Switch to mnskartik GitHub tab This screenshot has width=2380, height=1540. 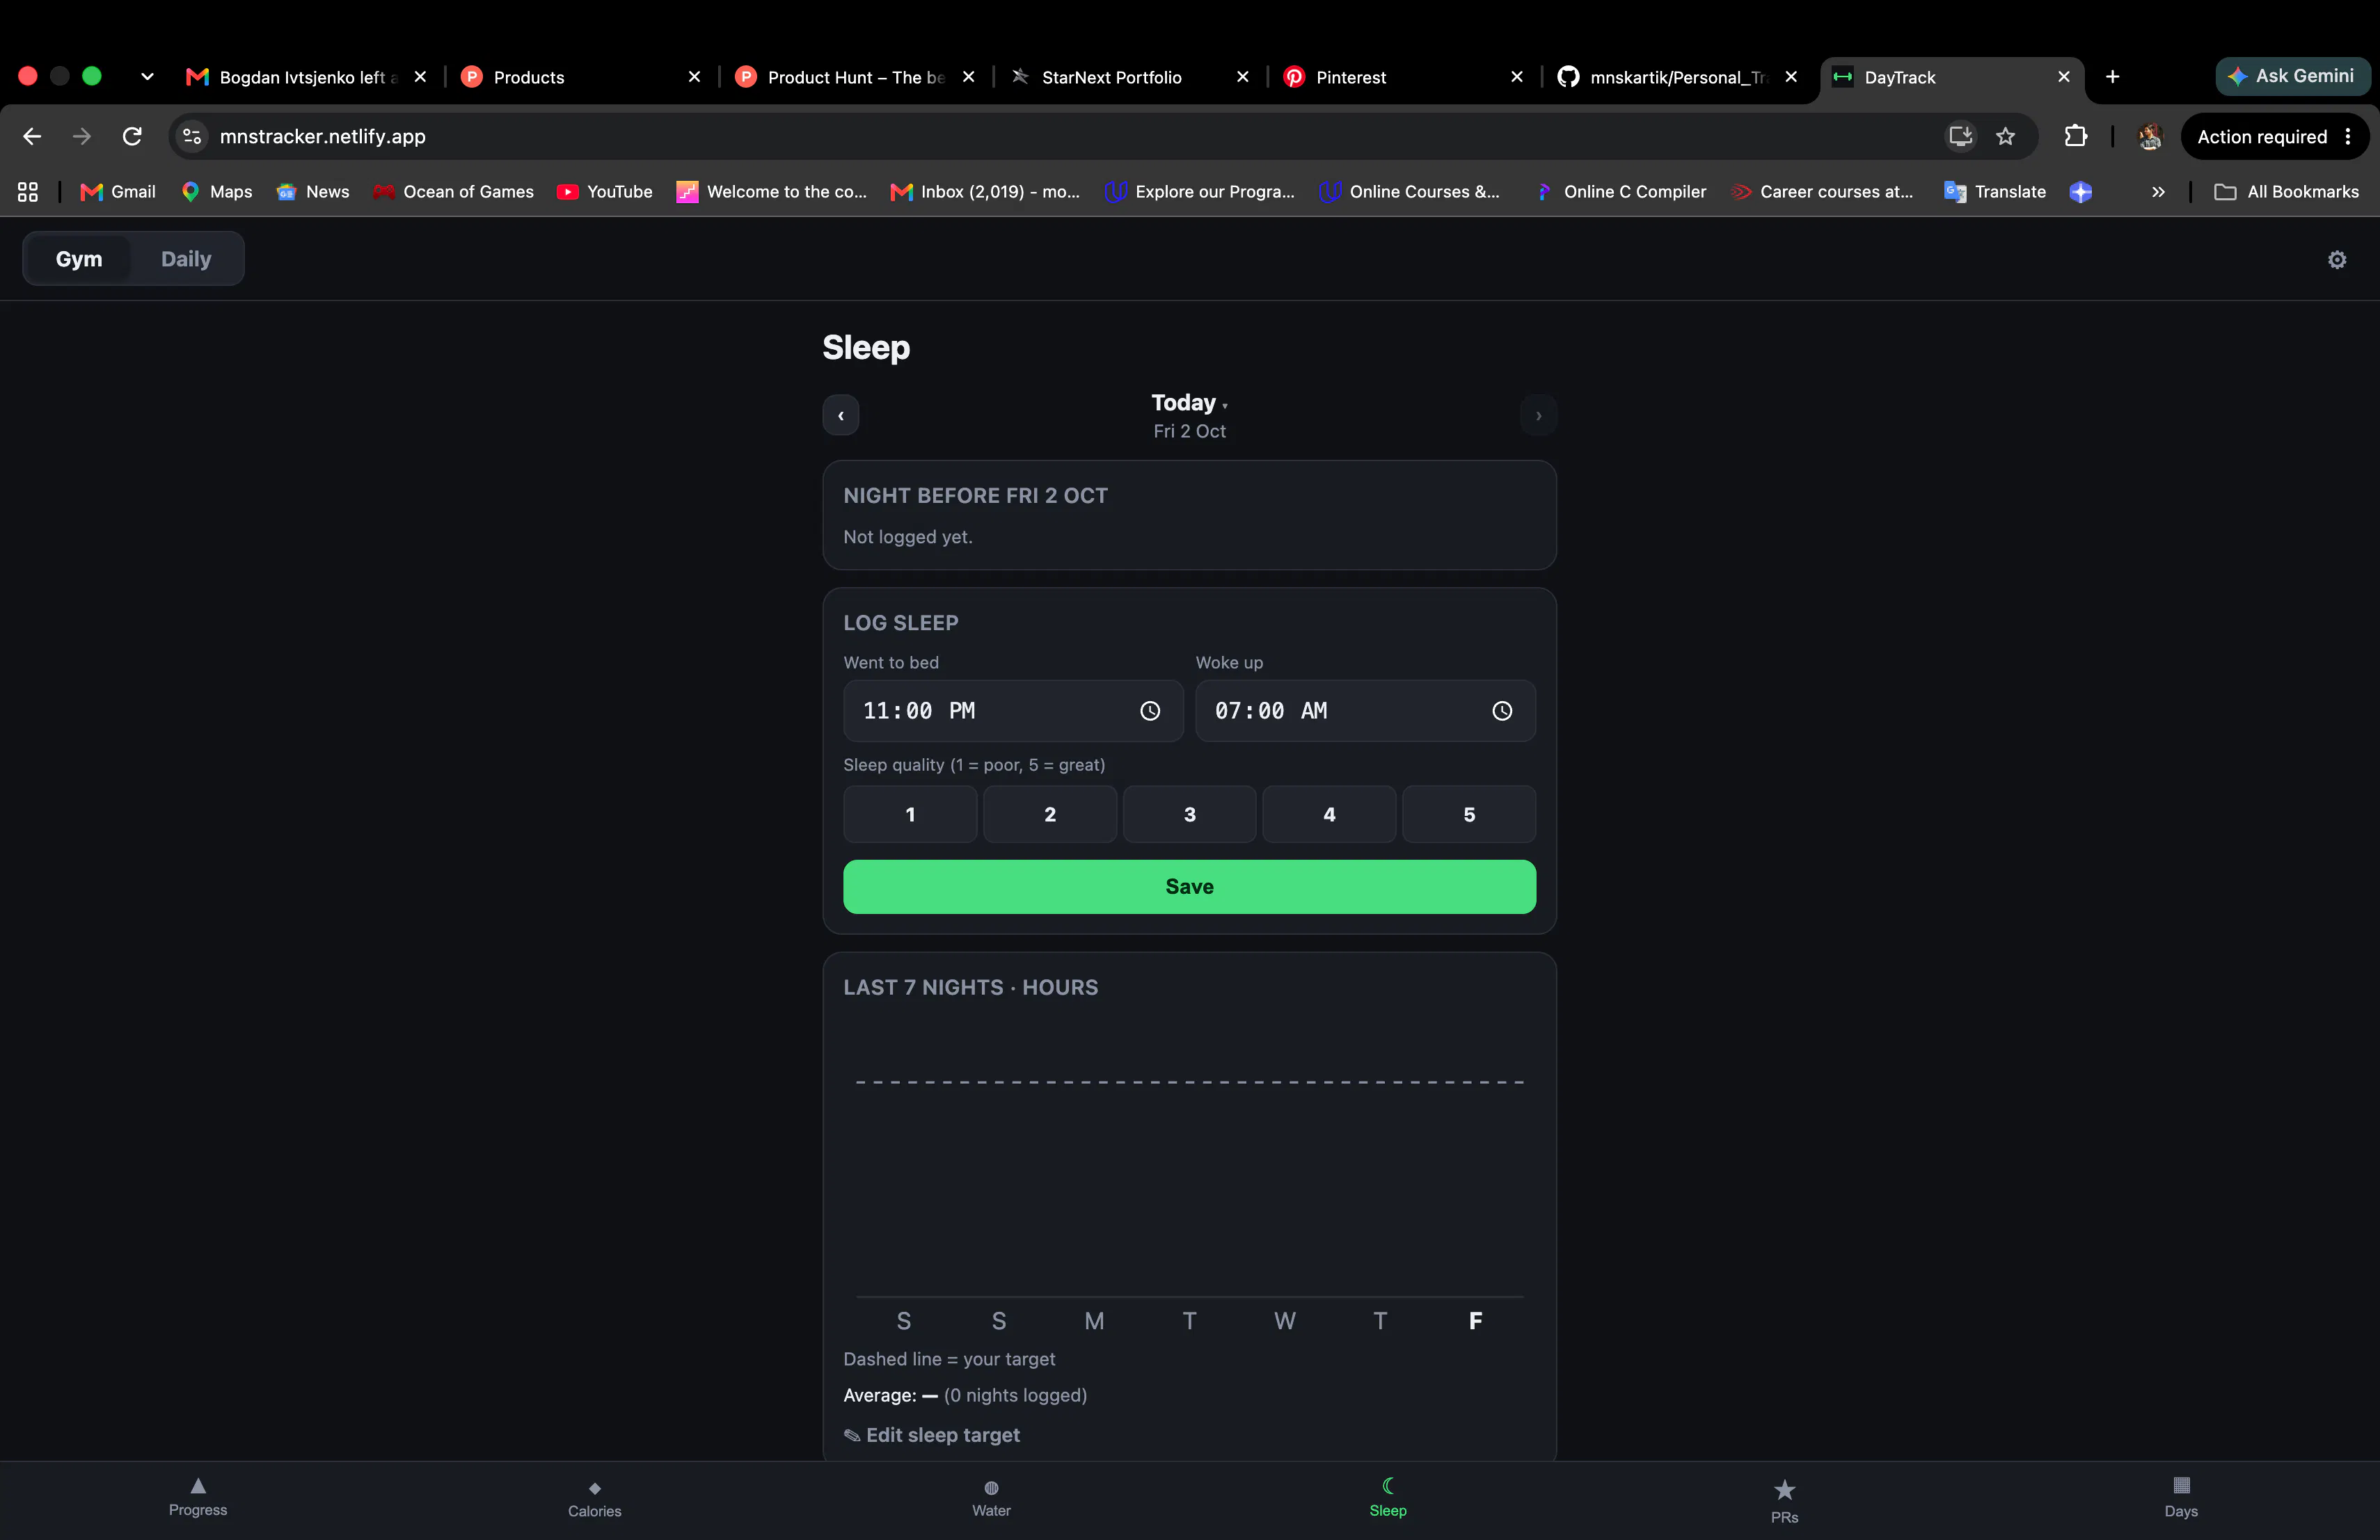click(x=1679, y=77)
